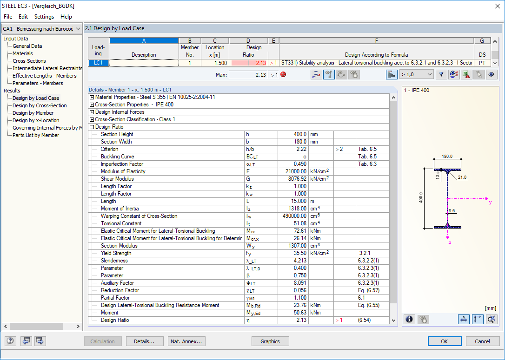
Task: Click the help question mark icon
Action: tap(10, 341)
